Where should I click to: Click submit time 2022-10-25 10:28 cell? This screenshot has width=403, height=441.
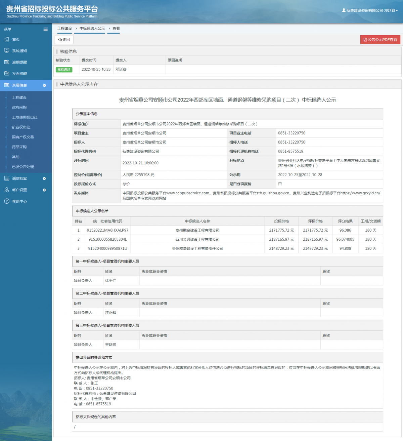point(96,69)
